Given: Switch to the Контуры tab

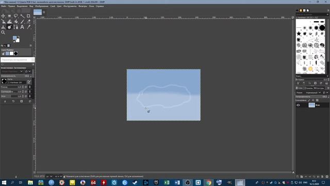Looking at the screenshot, I should point(319,88).
